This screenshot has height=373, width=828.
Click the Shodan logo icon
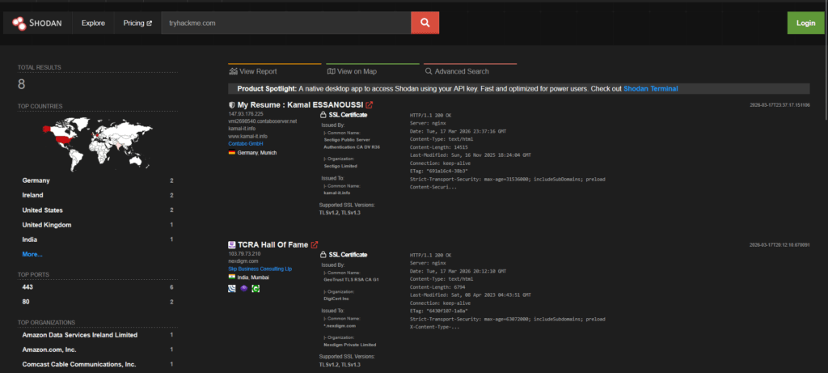19,23
